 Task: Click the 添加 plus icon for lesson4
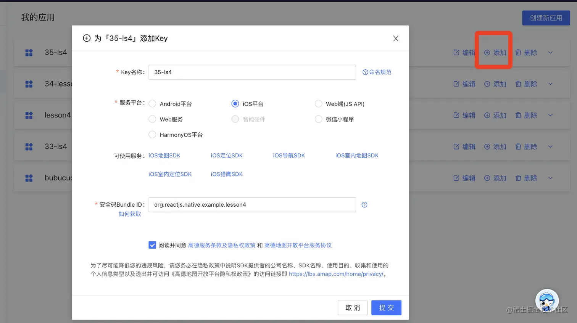[x=487, y=115]
